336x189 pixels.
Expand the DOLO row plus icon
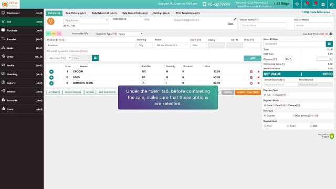(51, 77)
